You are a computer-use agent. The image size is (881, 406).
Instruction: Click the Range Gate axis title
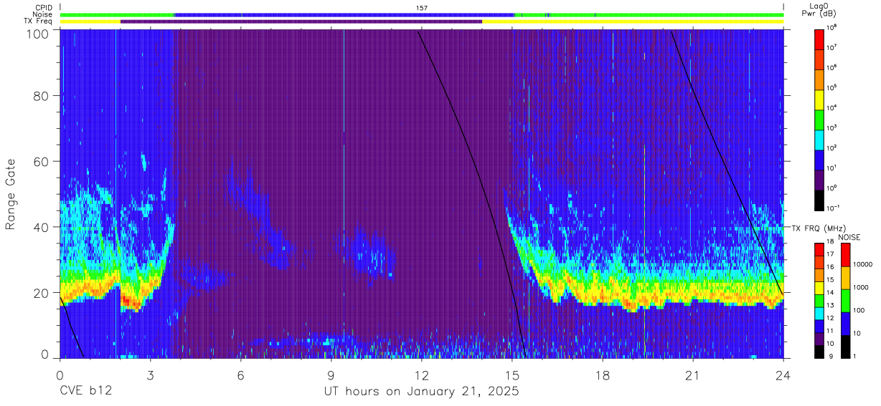coord(11,195)
